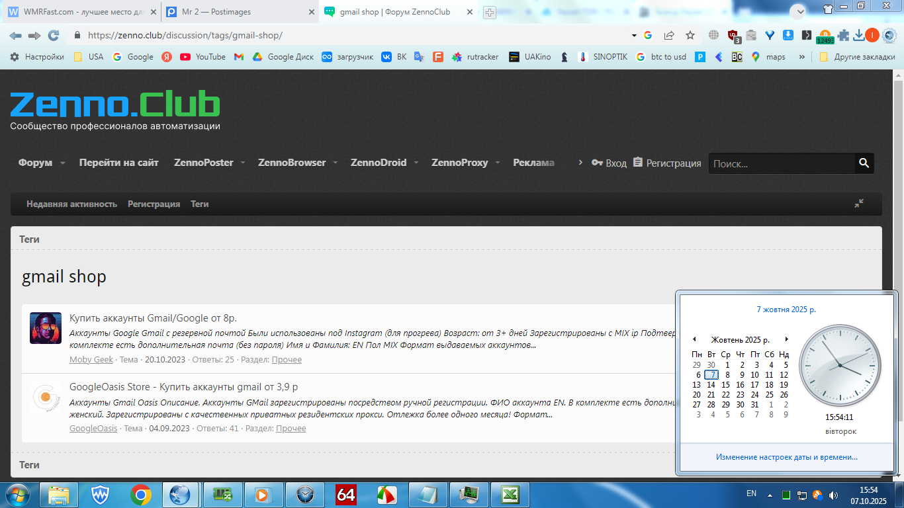The image size is (904, 508).
Task: Open the Extensions puzzle piece icon
Action: 843,36
